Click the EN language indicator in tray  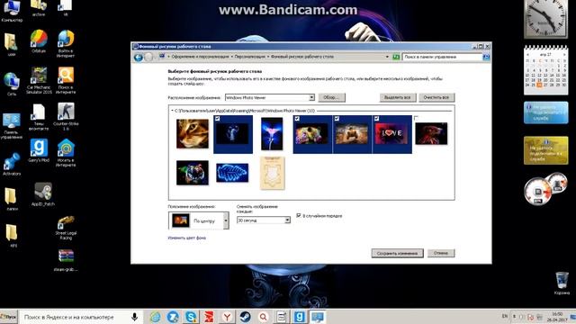504,316
